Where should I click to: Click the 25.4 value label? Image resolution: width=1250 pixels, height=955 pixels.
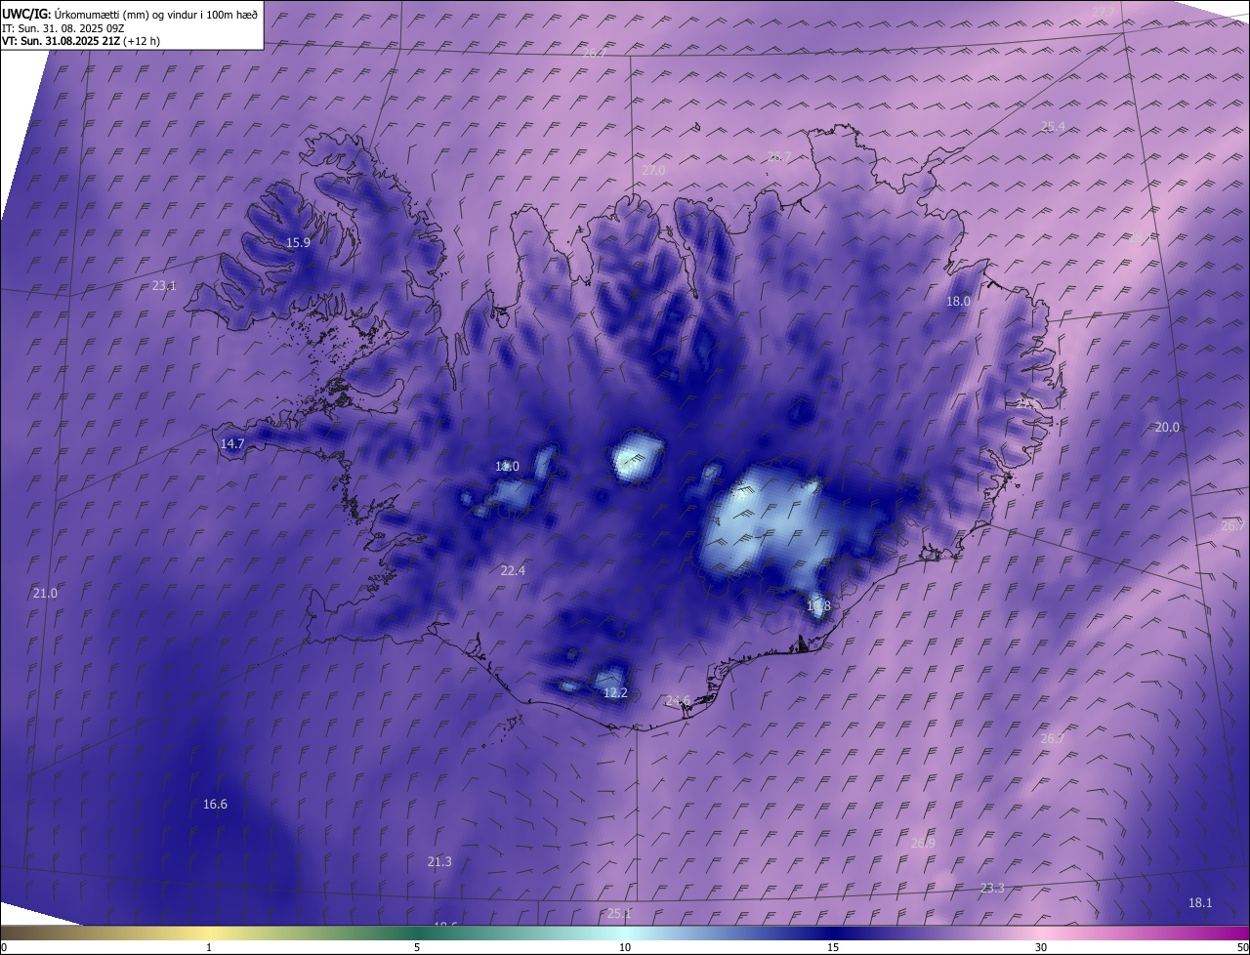pos(1053,127)
